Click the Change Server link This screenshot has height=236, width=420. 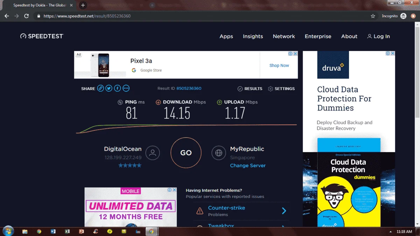coord(248,165)
